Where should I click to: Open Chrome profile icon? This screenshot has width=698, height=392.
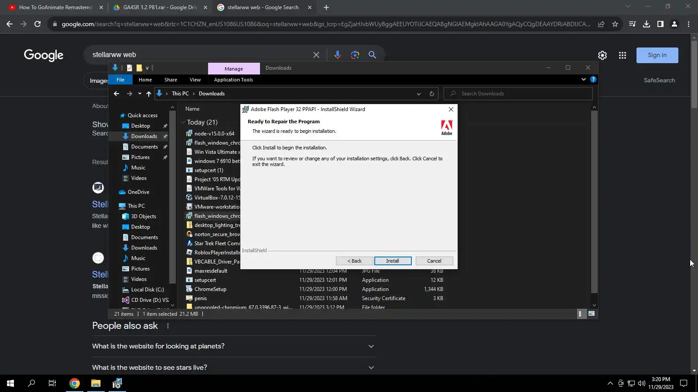(674, 24)
